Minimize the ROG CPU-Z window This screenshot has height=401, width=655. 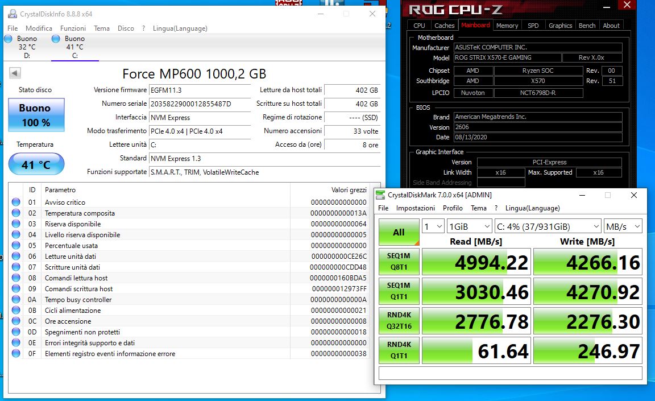(x=607, y=7)
